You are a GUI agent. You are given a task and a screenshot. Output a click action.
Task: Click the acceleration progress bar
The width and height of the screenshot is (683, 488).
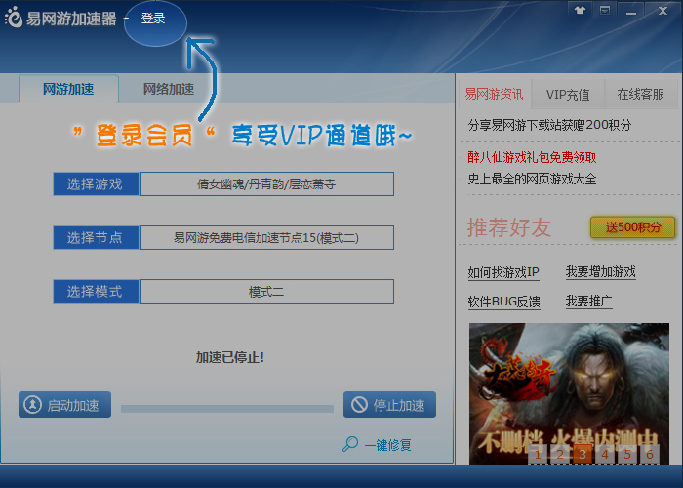pyautogui.click(x=226, y=408)
